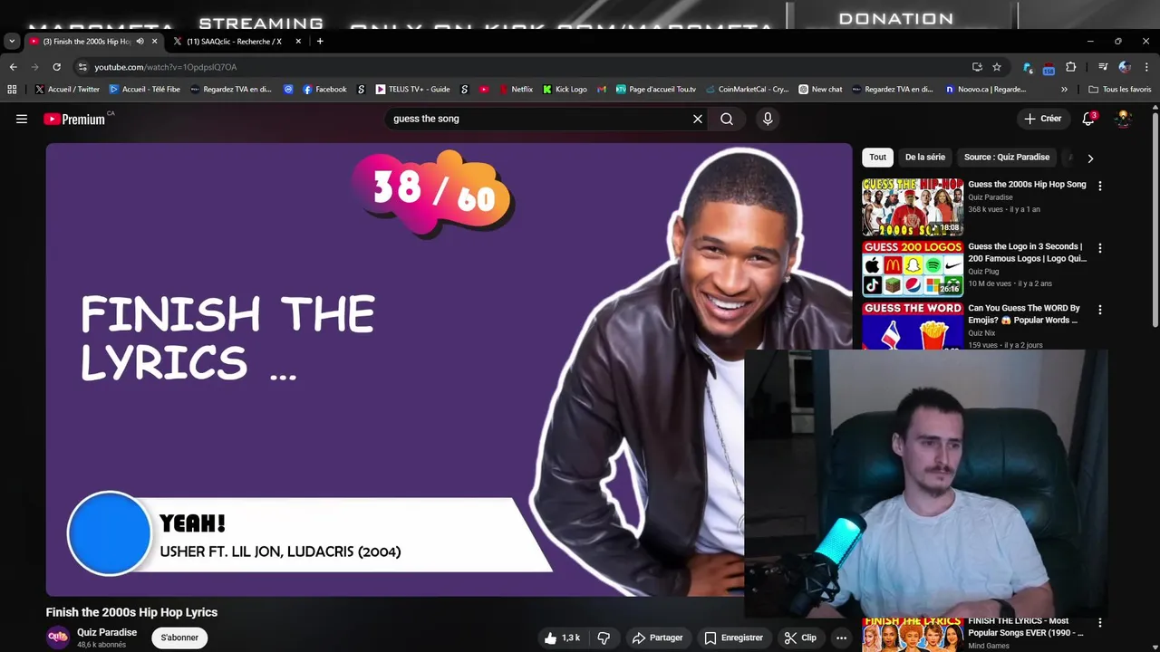Close the Finish the 2000s Hip Hop tab

pos(154,41)
